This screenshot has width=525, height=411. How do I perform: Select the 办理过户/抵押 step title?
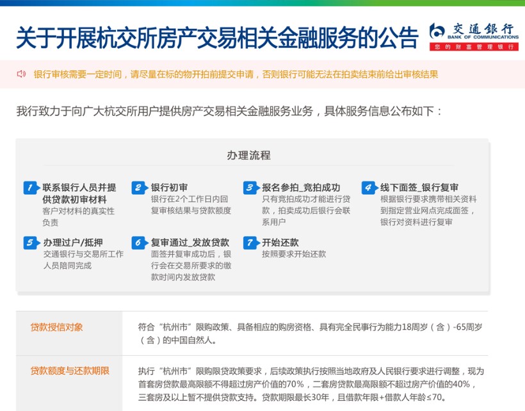[72, 243]
